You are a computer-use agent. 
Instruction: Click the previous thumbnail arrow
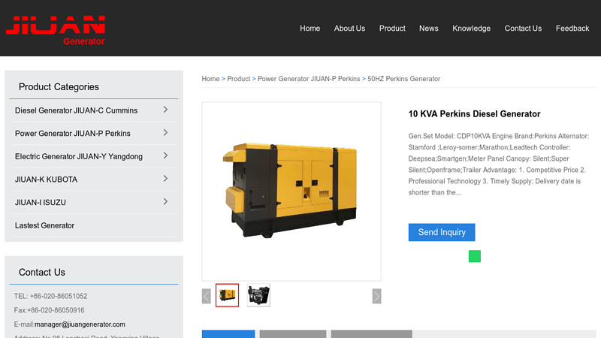(206, 296)
